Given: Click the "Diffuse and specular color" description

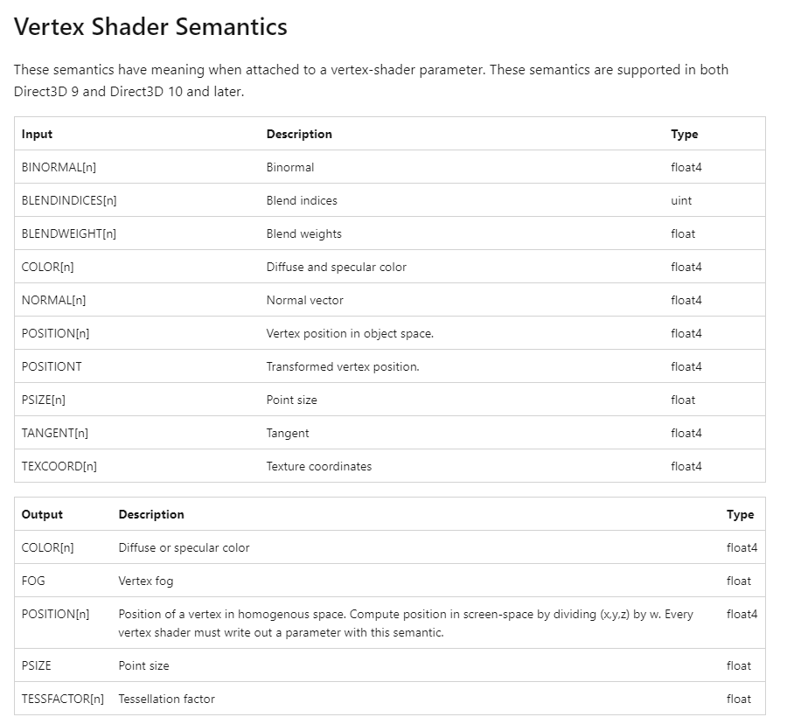Looking at the screenshot, I should click(336, 267).
